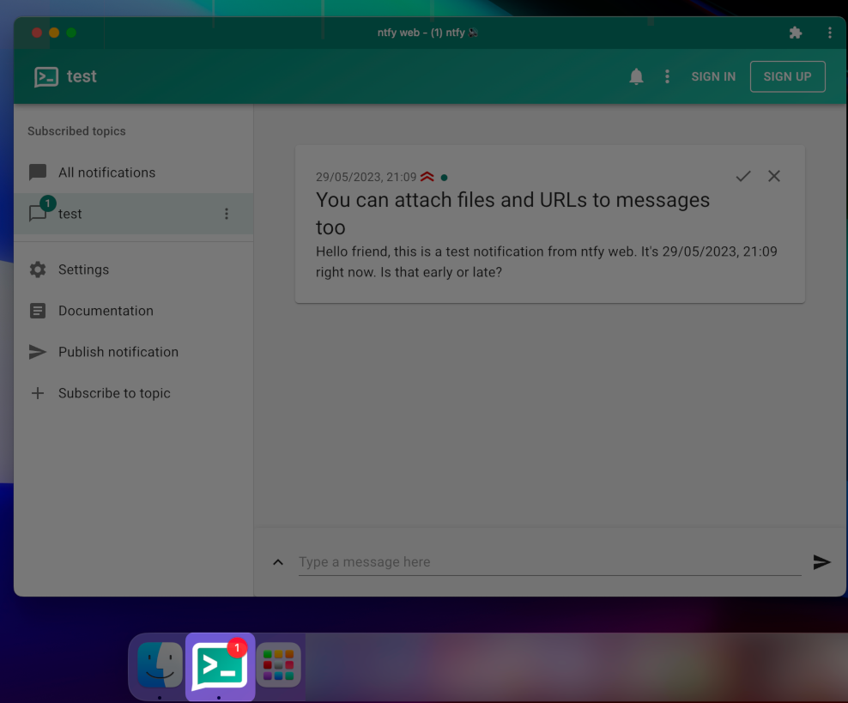Open the browser extensions puzzle icon

coord(795,33)
